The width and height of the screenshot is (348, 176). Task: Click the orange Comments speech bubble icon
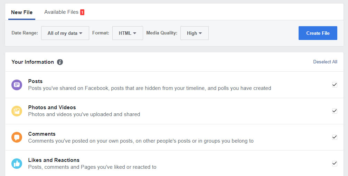[17, 137]
